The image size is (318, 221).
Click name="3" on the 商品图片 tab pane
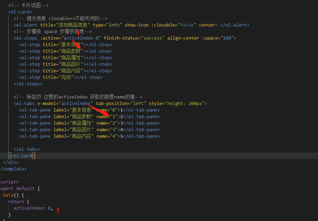click(107, 130)
